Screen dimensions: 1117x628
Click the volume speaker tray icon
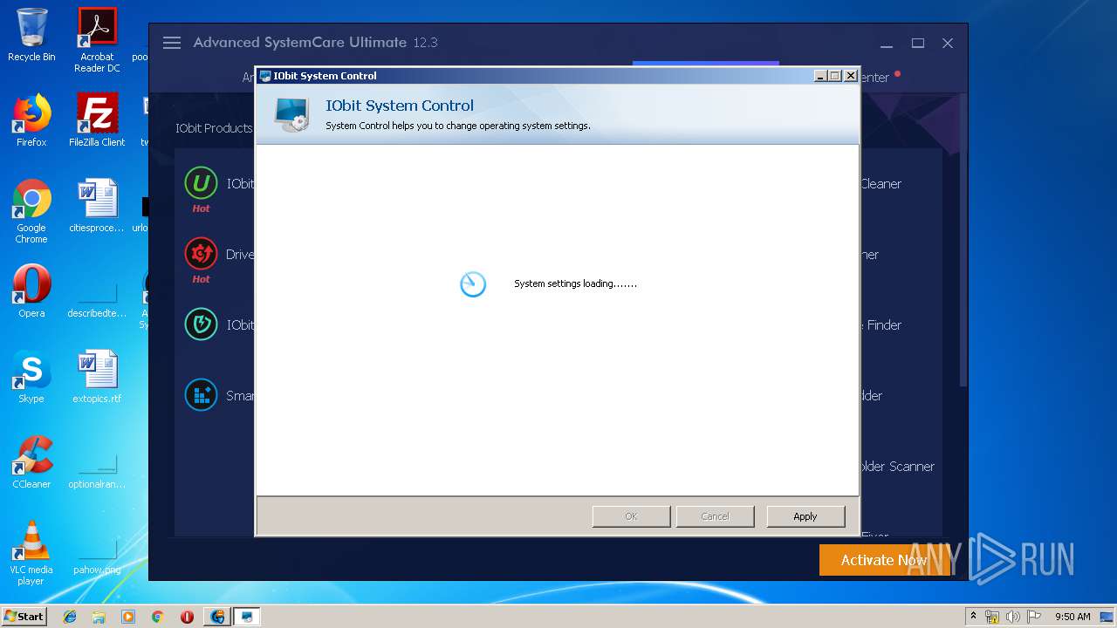click(x=1014, y=617)
